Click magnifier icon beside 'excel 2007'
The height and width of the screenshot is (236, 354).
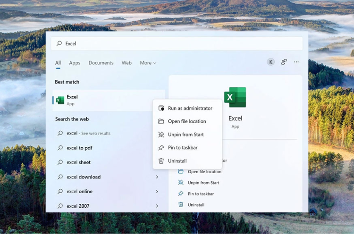click(60, 206)
